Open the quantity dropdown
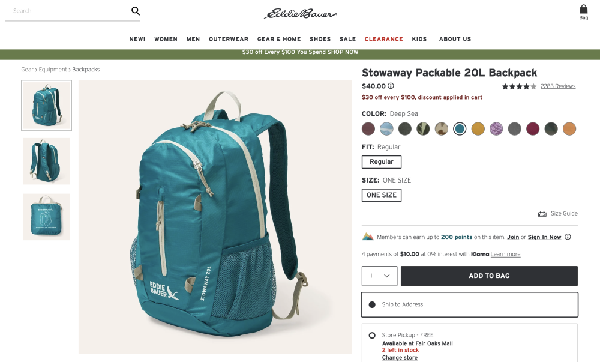The image size is (600, 362). click(380, 276)
